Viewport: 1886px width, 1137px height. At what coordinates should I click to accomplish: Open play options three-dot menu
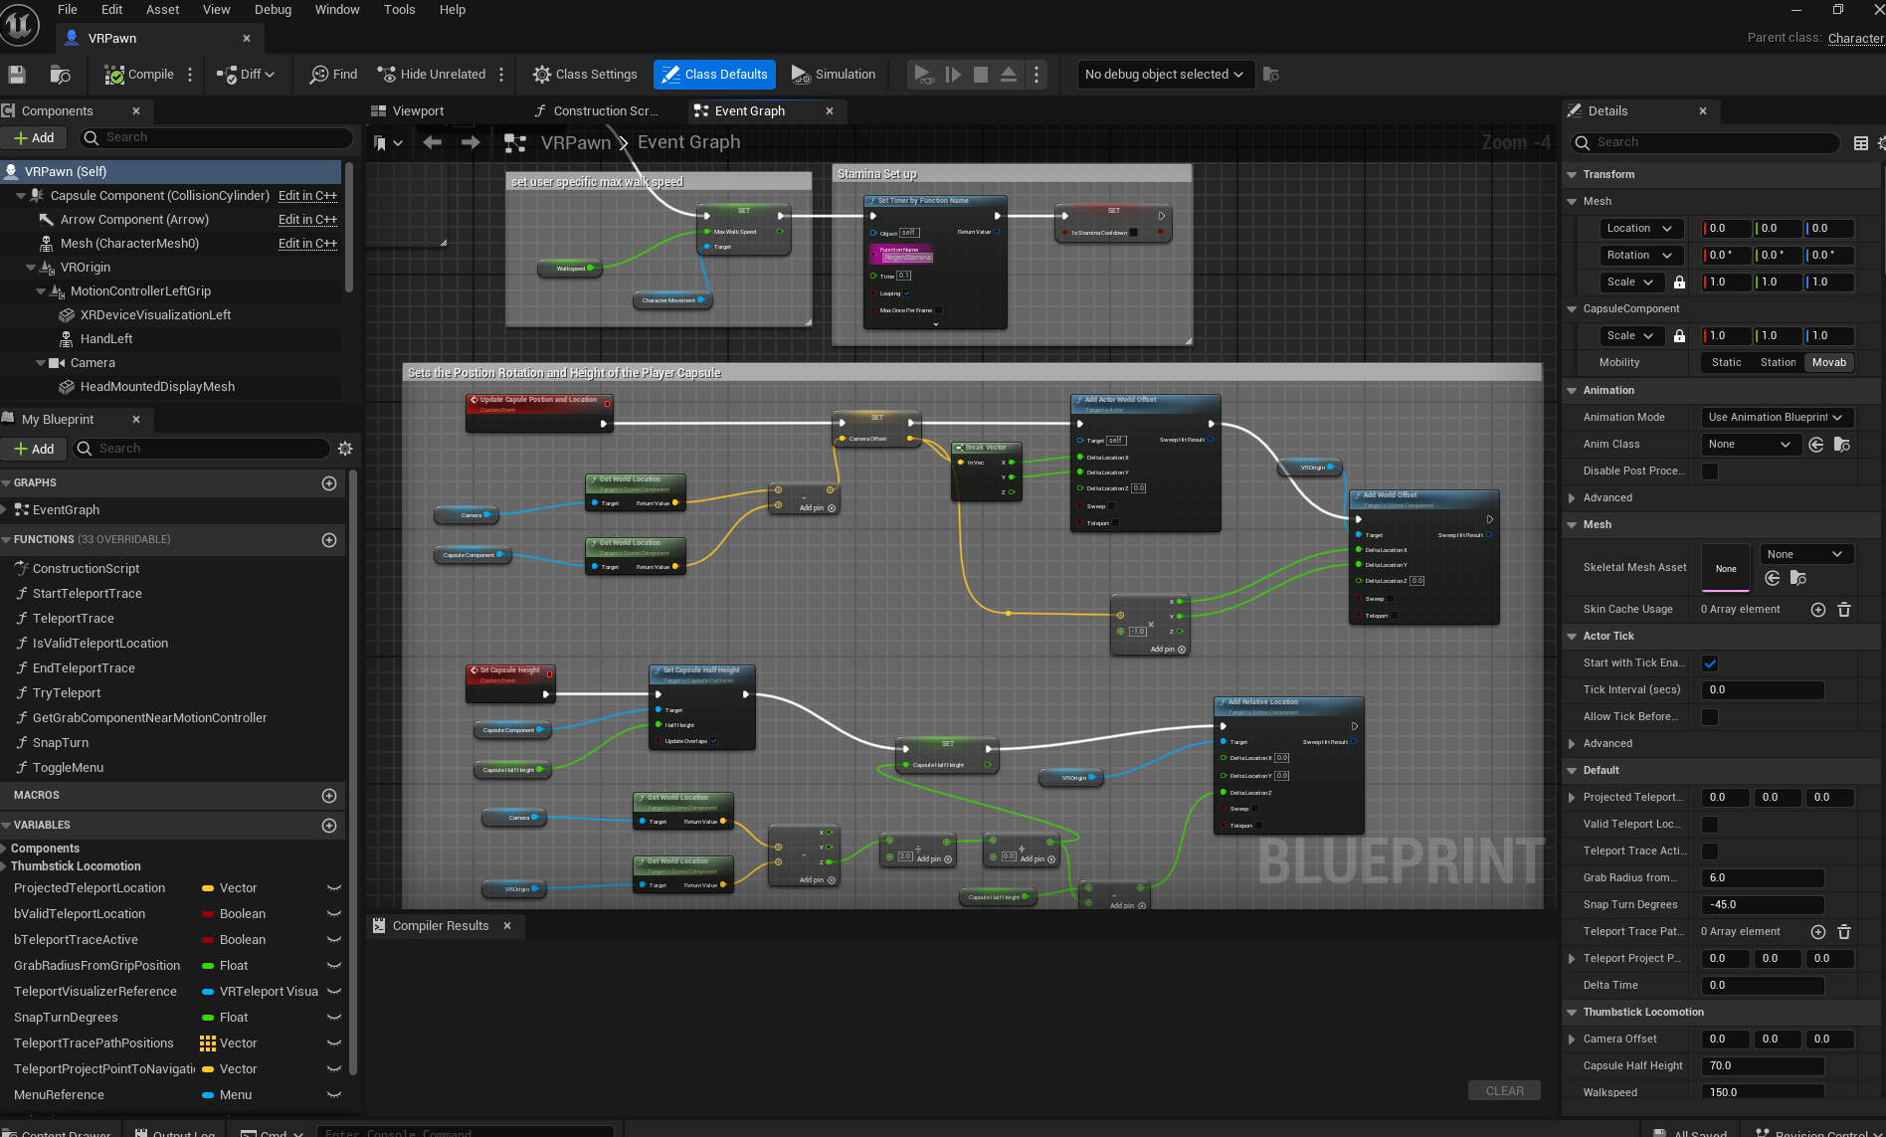point(1037,75)
